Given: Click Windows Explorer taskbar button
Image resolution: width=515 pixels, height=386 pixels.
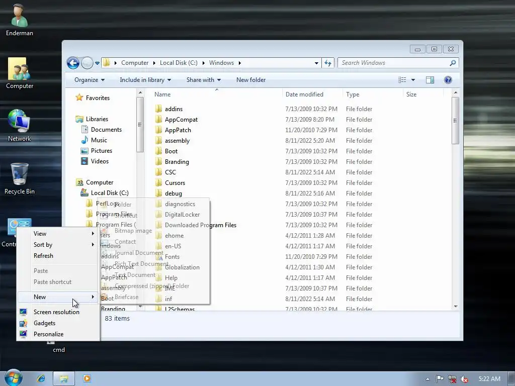Looking at the screenshot, I should (x=64, y=378).
